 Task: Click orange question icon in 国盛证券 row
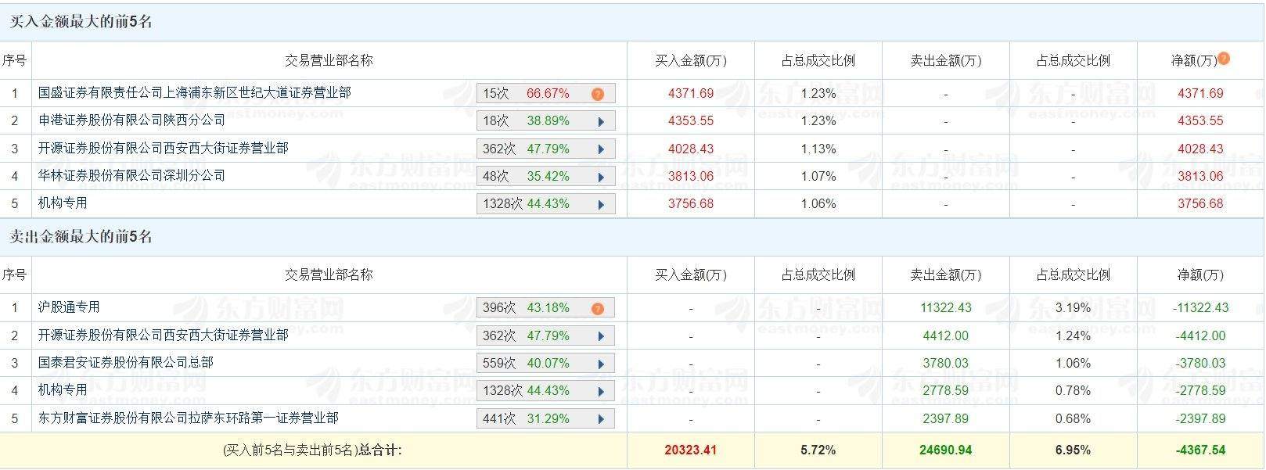point(598,94)
